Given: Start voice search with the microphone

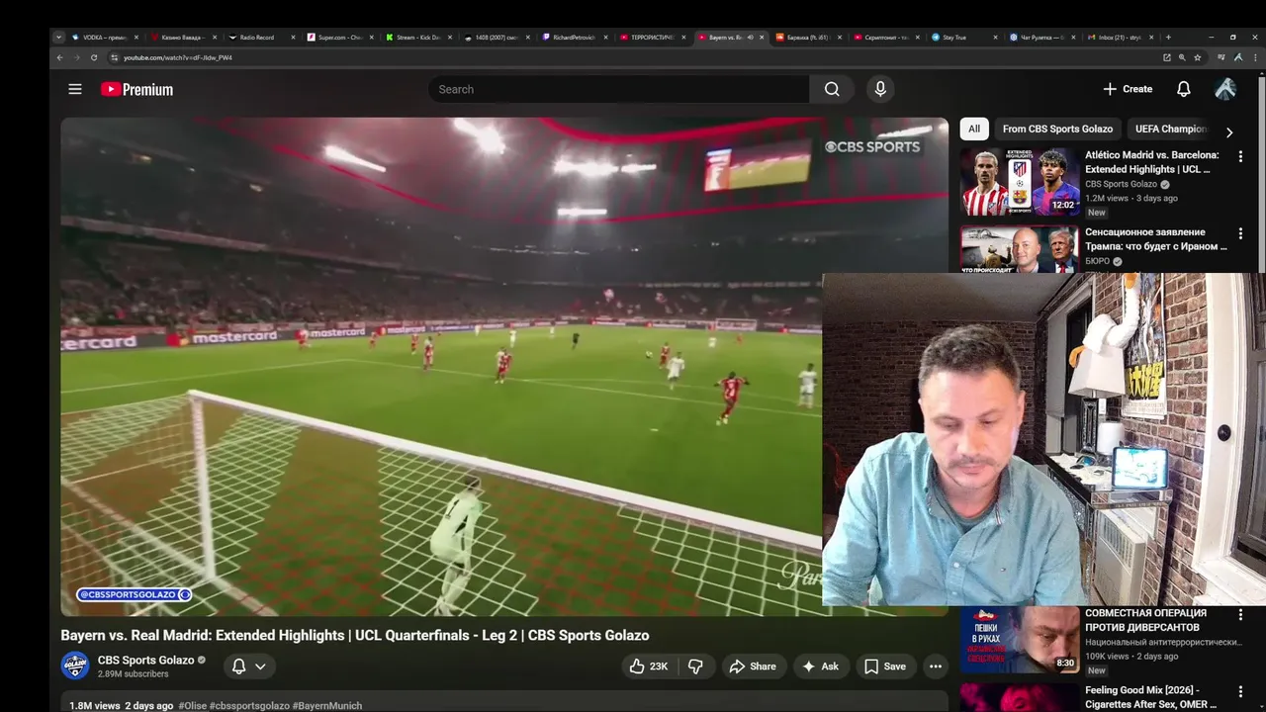Looking at the screenshot, I should coord(880,89).
